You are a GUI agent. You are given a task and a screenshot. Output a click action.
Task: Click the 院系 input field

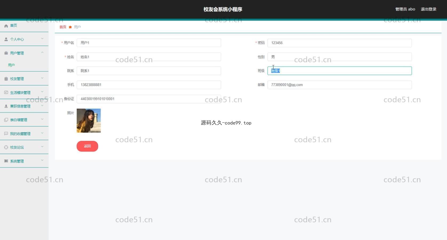click(149, 71)
